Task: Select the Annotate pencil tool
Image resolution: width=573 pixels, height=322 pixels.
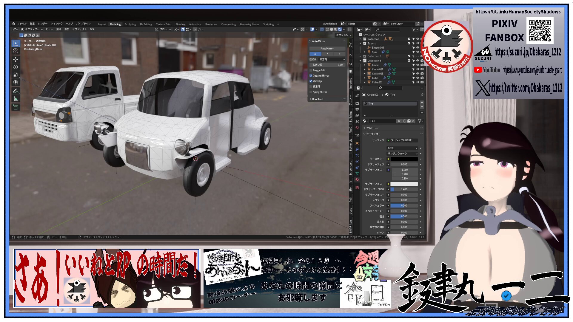Action: (16, 91)
